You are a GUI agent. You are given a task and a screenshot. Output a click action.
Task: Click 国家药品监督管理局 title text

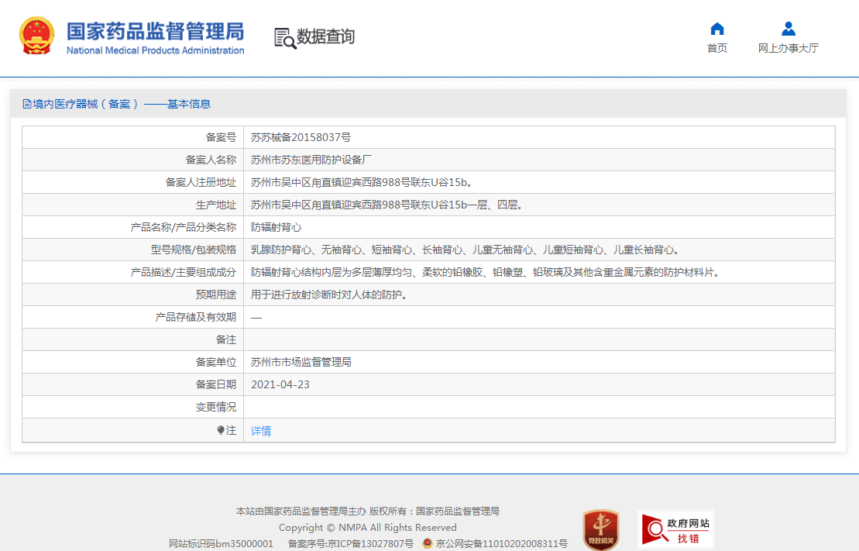(x=155, y=31)
